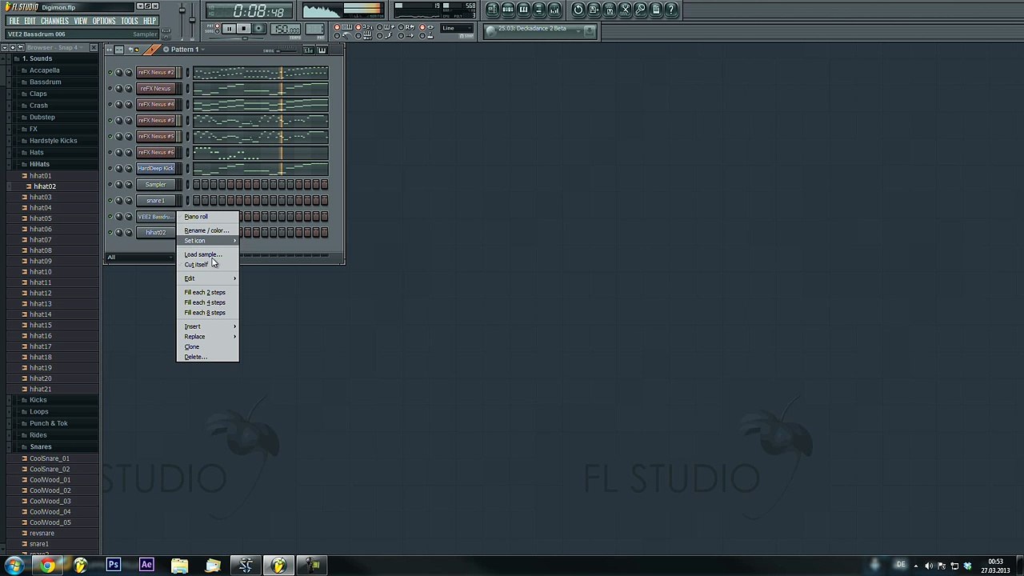
Task: Click the reFX Nexus #2 channel button
Action: pos(155,73)
